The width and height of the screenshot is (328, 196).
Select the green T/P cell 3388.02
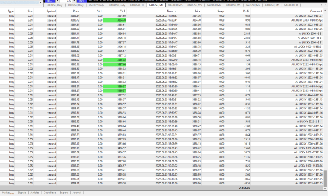[x=114, y=60]
